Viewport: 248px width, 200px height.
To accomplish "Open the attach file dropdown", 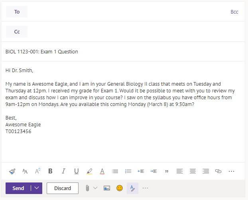I will [95, 188].
